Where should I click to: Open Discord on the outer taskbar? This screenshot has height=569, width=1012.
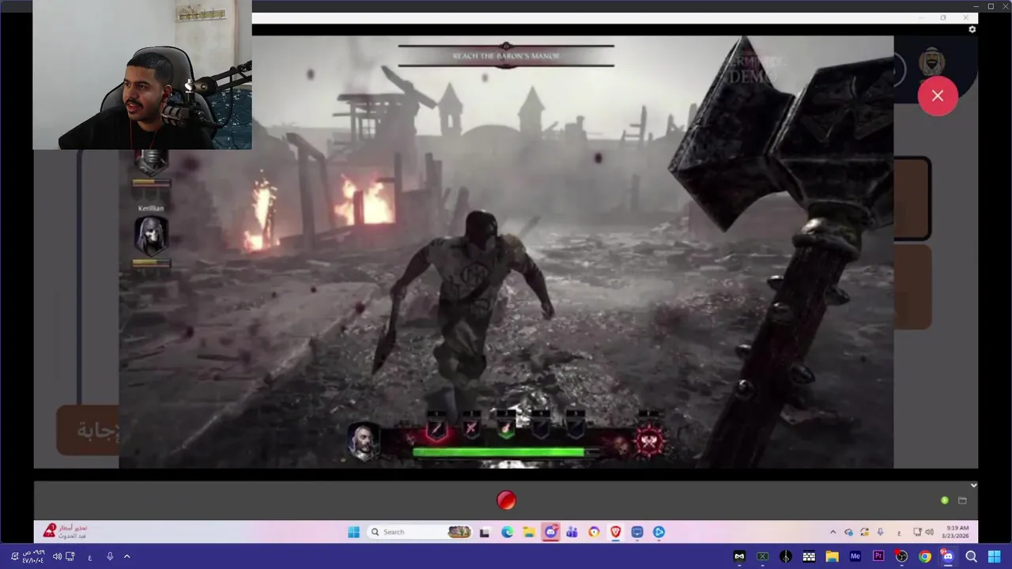pyautogui.click(x=947, y=556)
